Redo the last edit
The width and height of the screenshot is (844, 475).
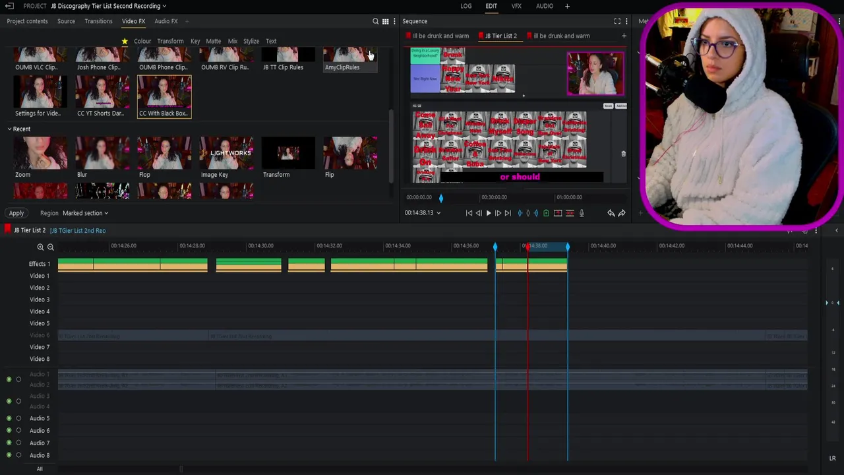coord(622,213)
